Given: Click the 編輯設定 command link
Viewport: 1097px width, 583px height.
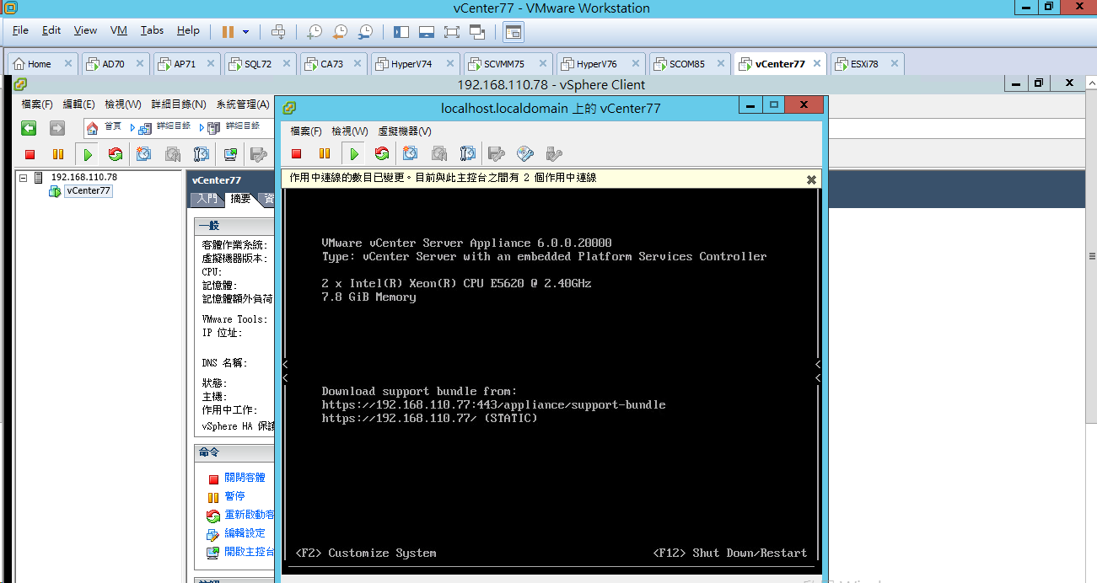Looking at the screenshot, I should [245, 533].
